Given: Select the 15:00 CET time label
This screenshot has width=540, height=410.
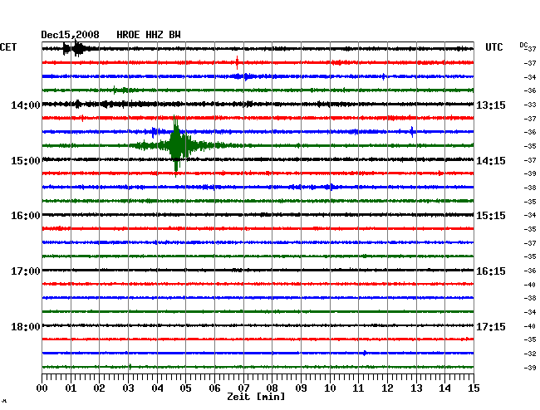Looking at the screenshot, I should pyautogui.click(x=26, y=161).
